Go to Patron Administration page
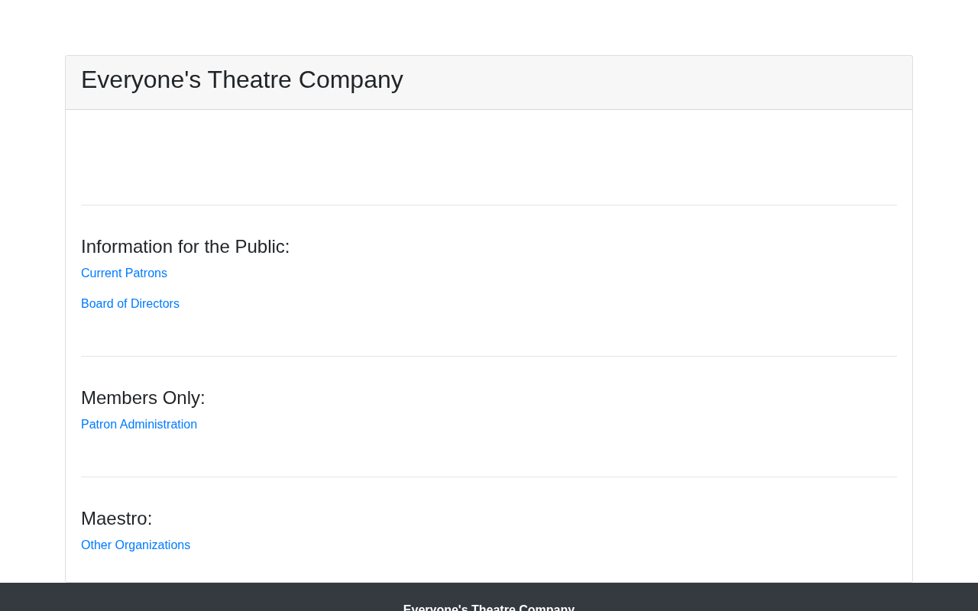Image resolution: width=978 pixels, height=611 pixels. 139,425
